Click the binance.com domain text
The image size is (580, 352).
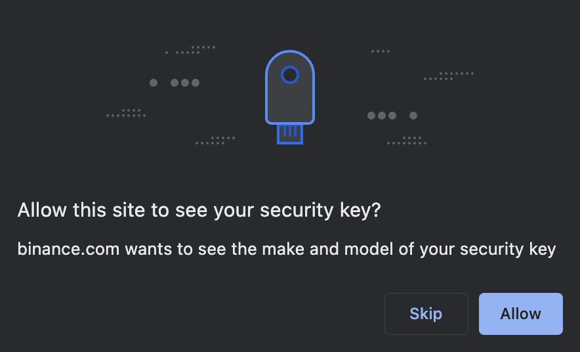coord(68,249)
